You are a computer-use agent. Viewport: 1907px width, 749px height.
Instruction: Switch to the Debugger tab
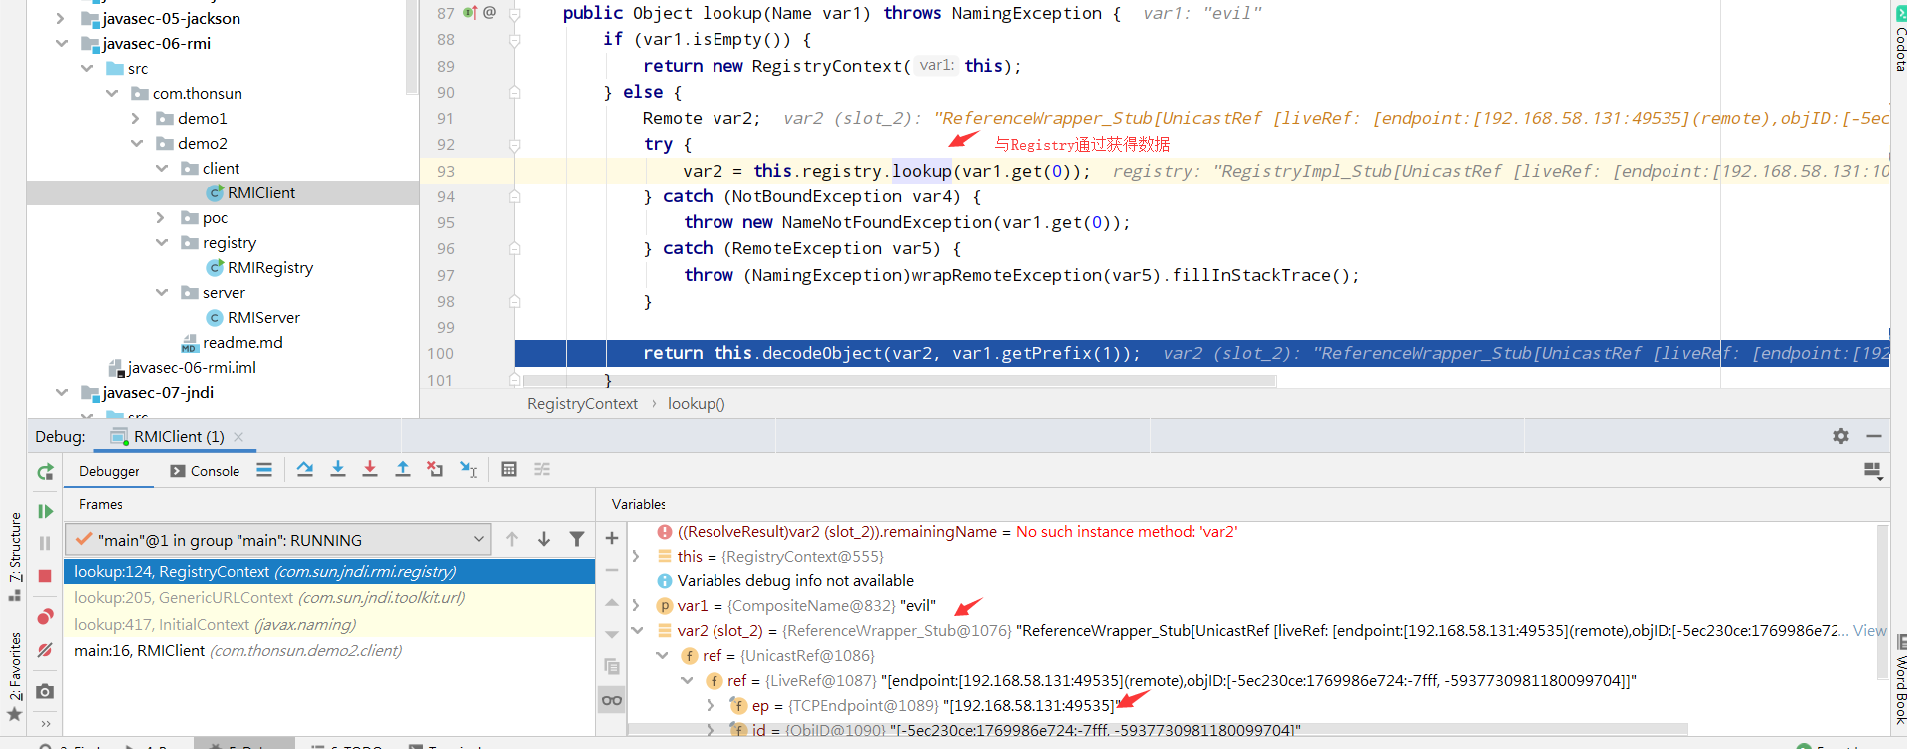[x=109, y=471]
